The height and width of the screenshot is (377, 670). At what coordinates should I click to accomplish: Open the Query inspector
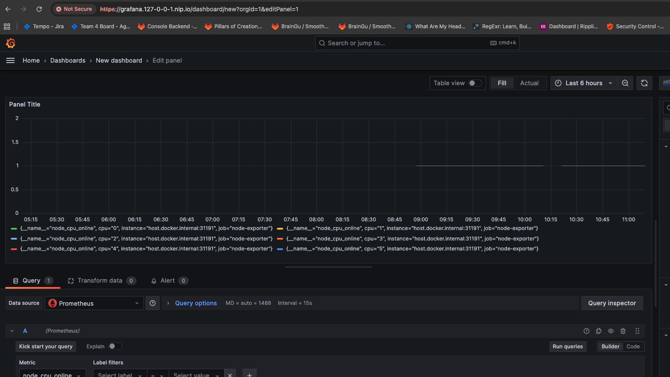pos(612,303)
